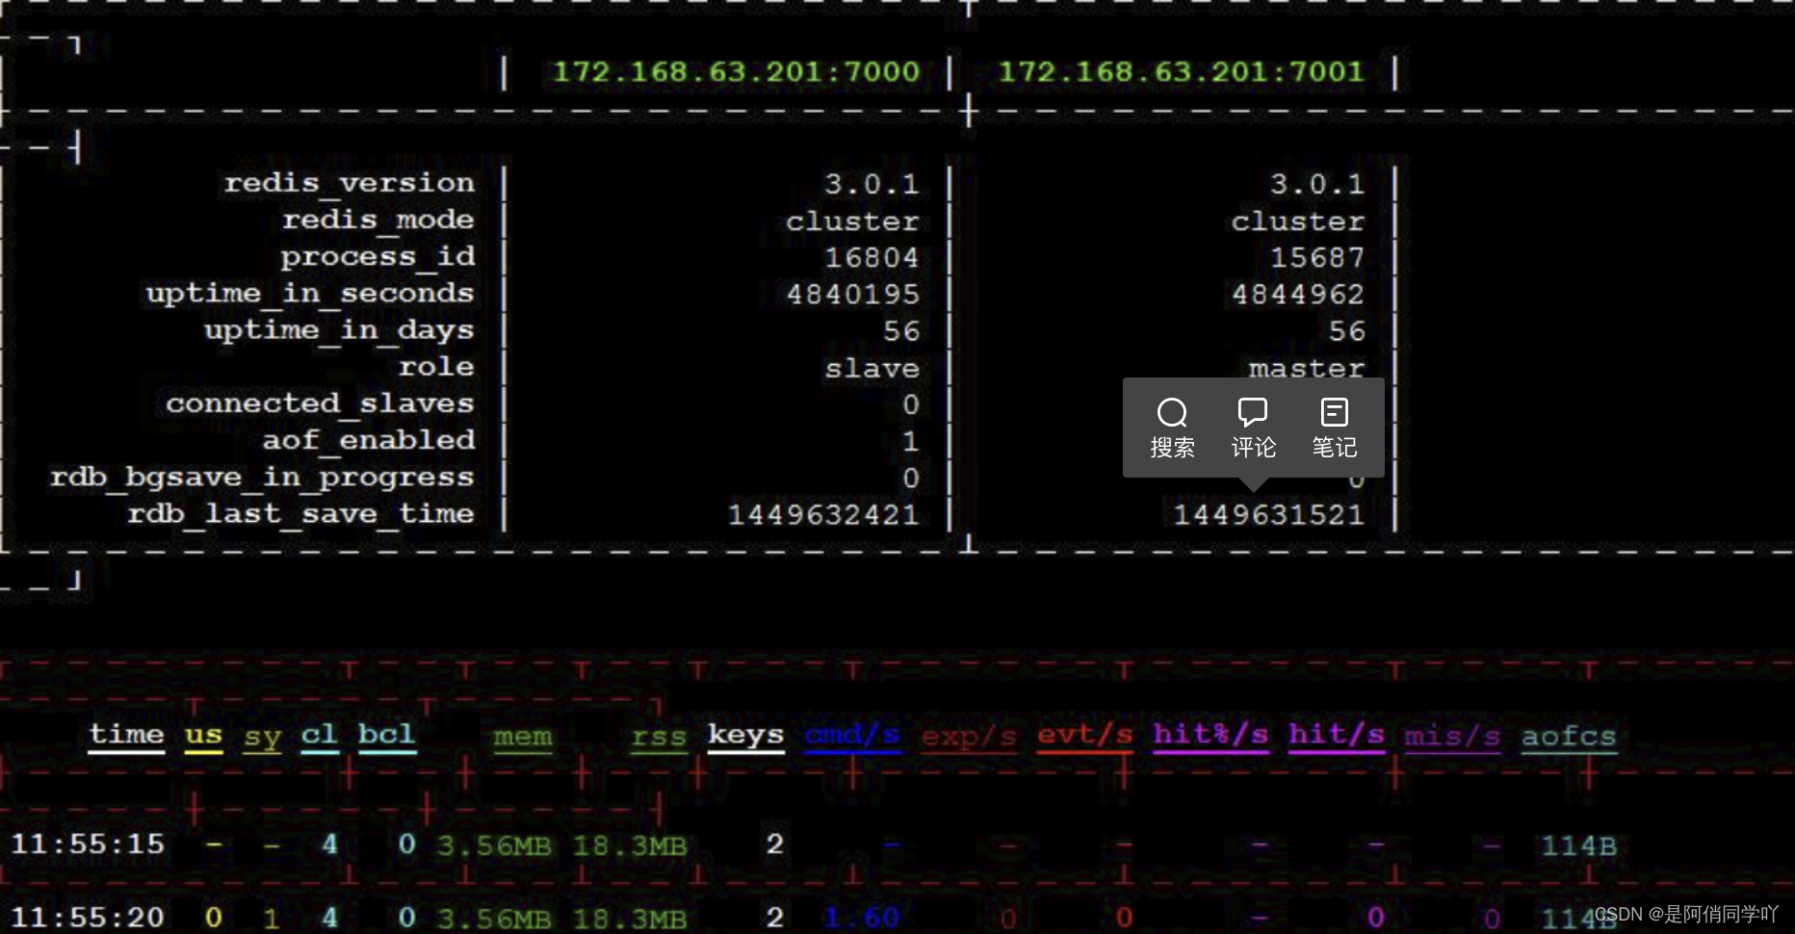Select the redis_version row label

[350, 183]
